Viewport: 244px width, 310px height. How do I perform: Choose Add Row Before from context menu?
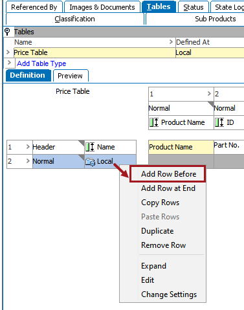coord(169,174)
